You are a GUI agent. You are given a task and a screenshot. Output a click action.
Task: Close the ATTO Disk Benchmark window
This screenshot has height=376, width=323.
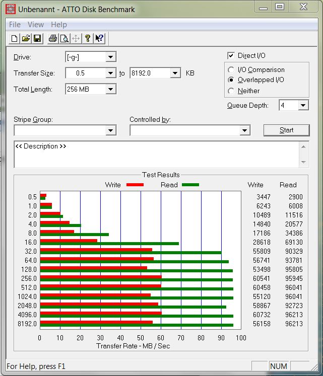pos(304,7)
